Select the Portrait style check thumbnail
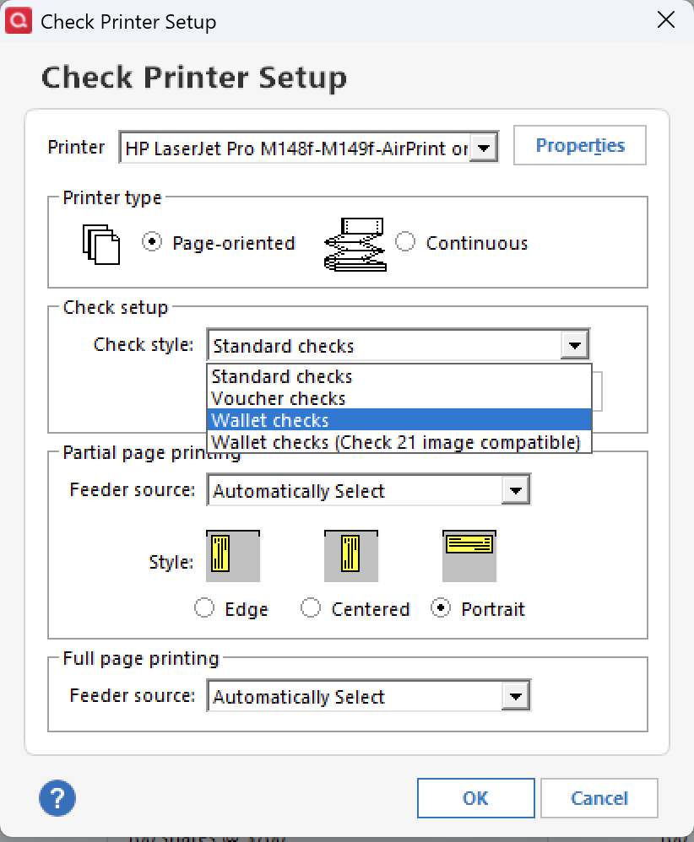Image resolution: width=694 pixels, height=842 pixels. 469,556
